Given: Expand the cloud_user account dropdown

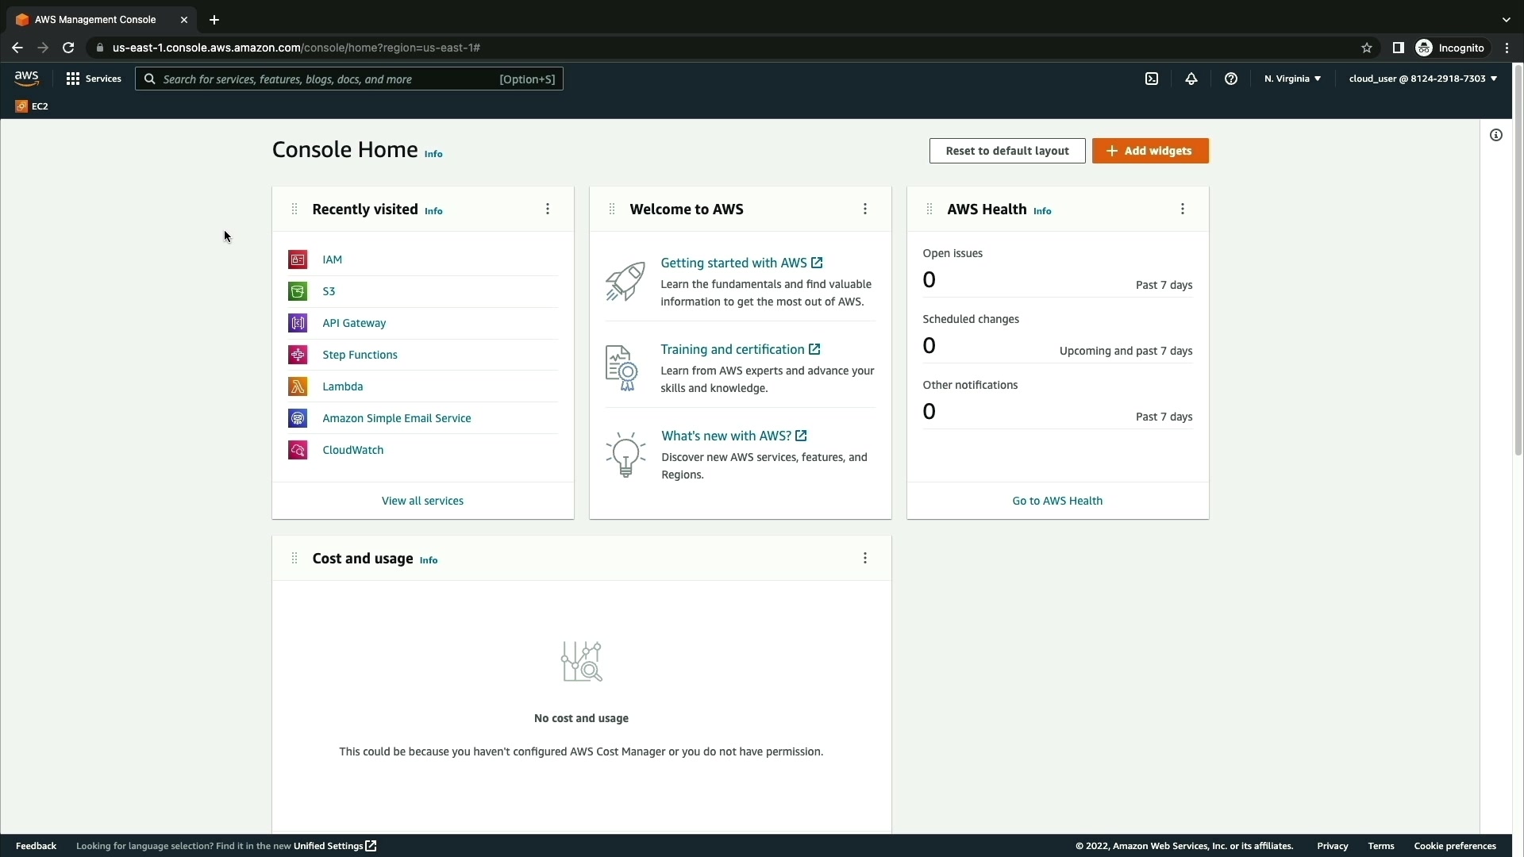Looking at the screenshot, I should (x=1422, y=79).
